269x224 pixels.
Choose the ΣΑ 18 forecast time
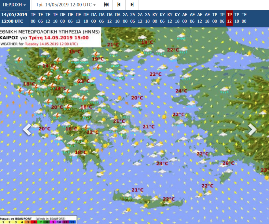point(147,18)
